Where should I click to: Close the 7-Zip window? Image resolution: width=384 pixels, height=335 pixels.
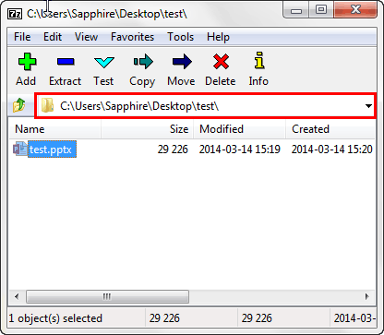355,10
